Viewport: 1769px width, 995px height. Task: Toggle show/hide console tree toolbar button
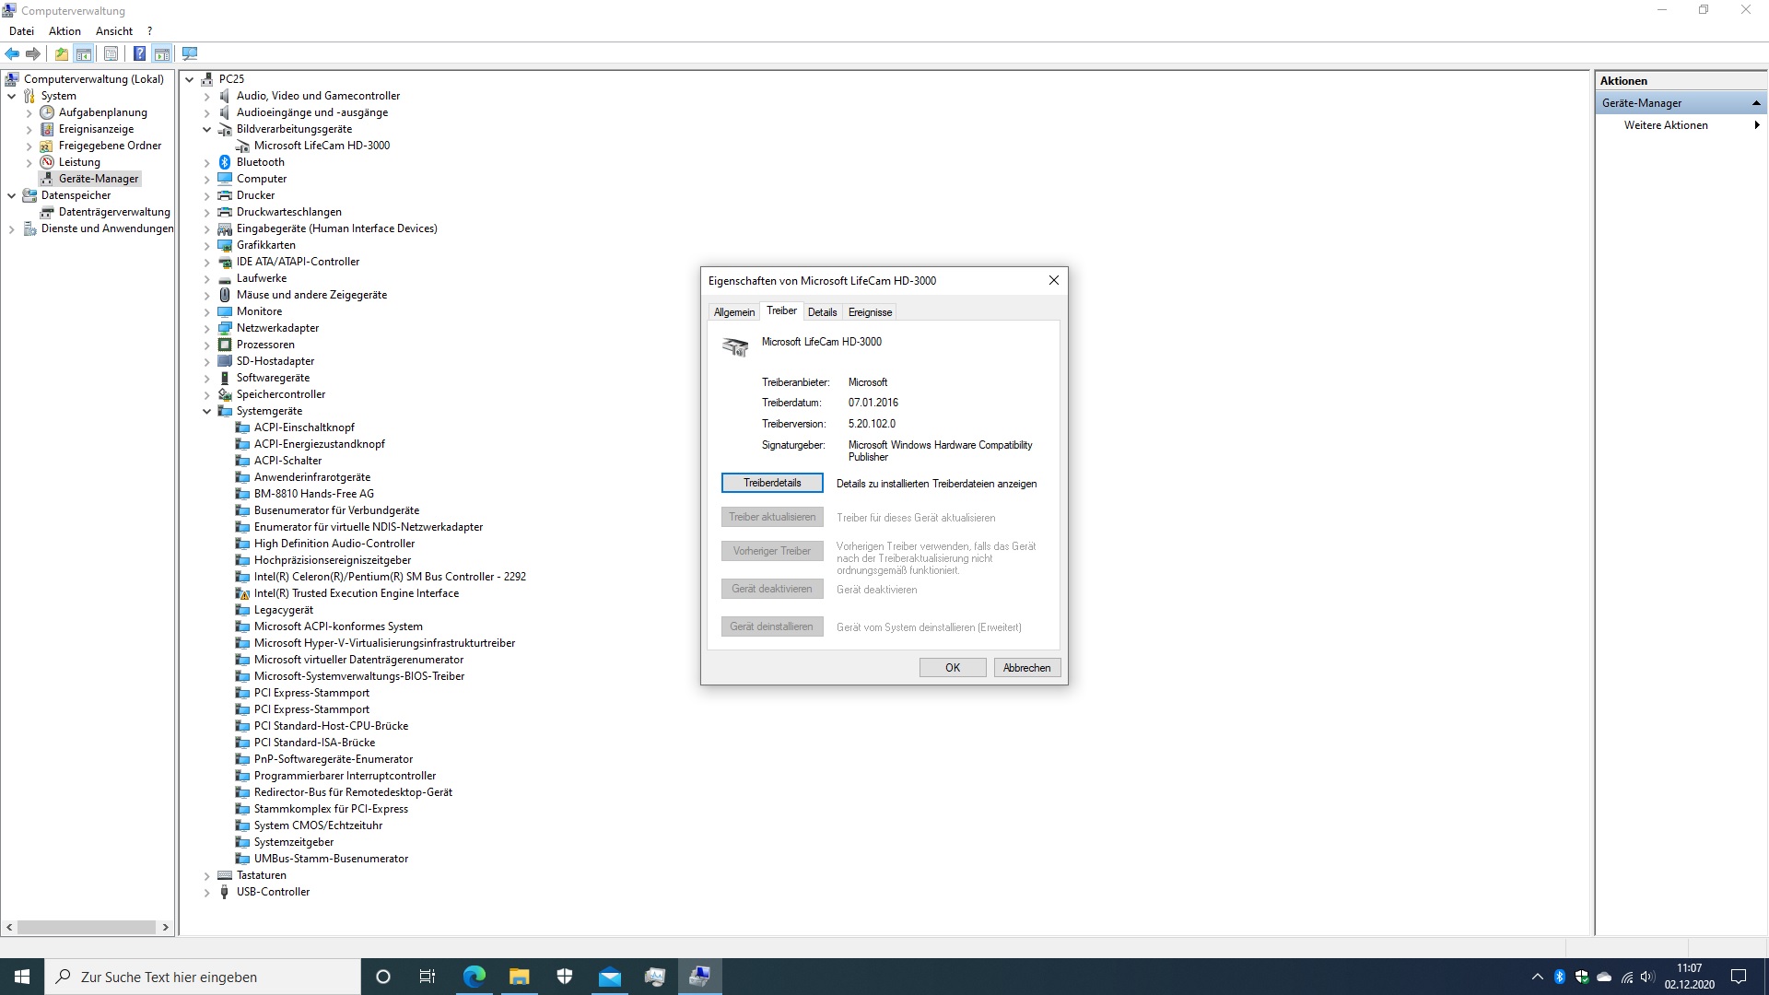pos(84,53)
